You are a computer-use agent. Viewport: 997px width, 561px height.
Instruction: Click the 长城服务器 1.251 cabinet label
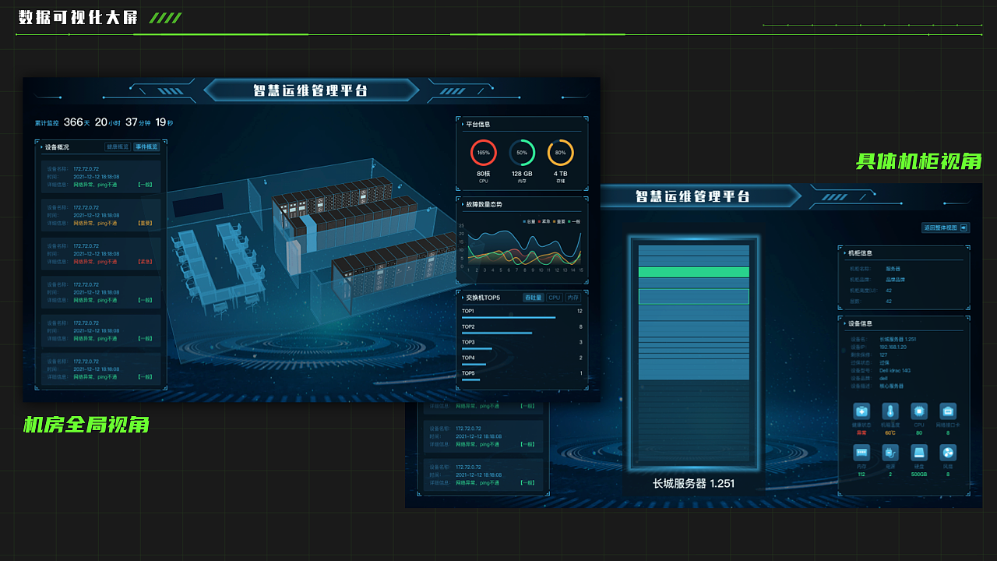[x=693, y=483]
